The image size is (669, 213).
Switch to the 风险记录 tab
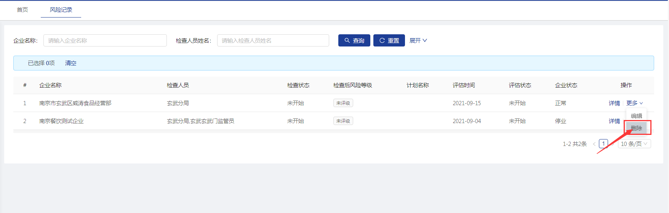[61, 10]
